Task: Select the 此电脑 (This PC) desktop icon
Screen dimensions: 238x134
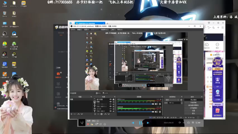Action: click(x=5, y=4)
